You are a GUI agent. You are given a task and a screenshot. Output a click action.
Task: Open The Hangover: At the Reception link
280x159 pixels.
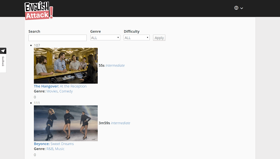pyautogui.click(x=60, y=86)
